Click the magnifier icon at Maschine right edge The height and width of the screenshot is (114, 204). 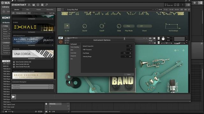coord(201,44)
